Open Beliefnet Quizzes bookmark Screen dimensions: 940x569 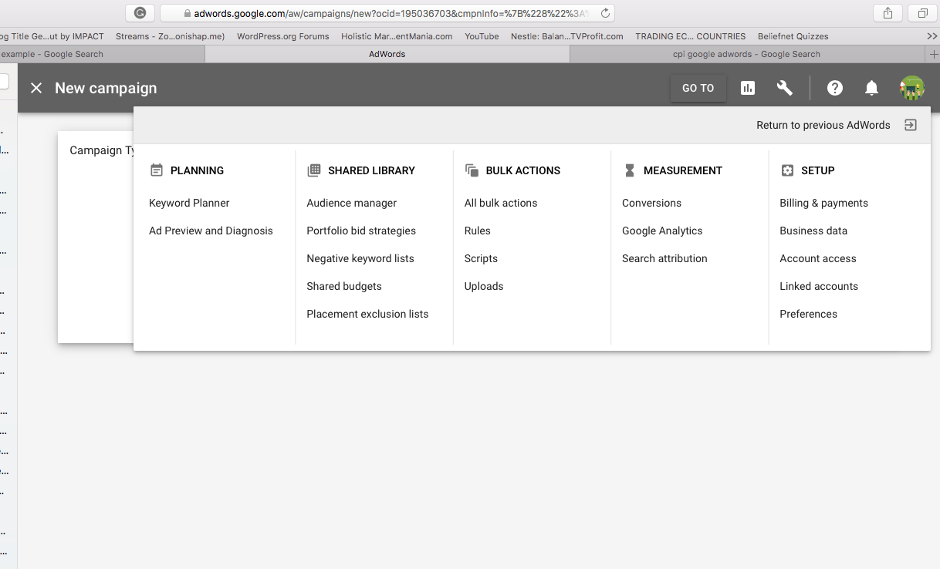click(793, 36)
